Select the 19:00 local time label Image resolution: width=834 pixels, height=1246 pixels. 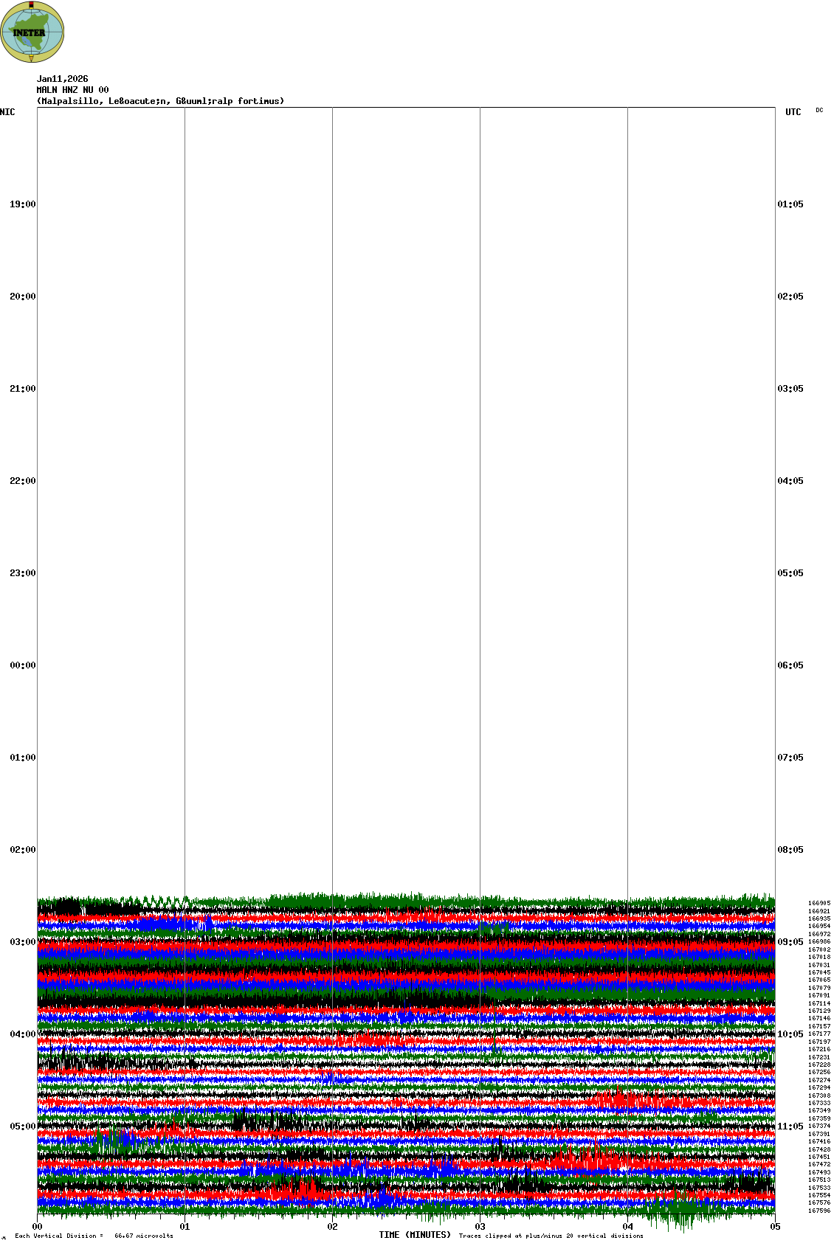[x=22, y=204]
